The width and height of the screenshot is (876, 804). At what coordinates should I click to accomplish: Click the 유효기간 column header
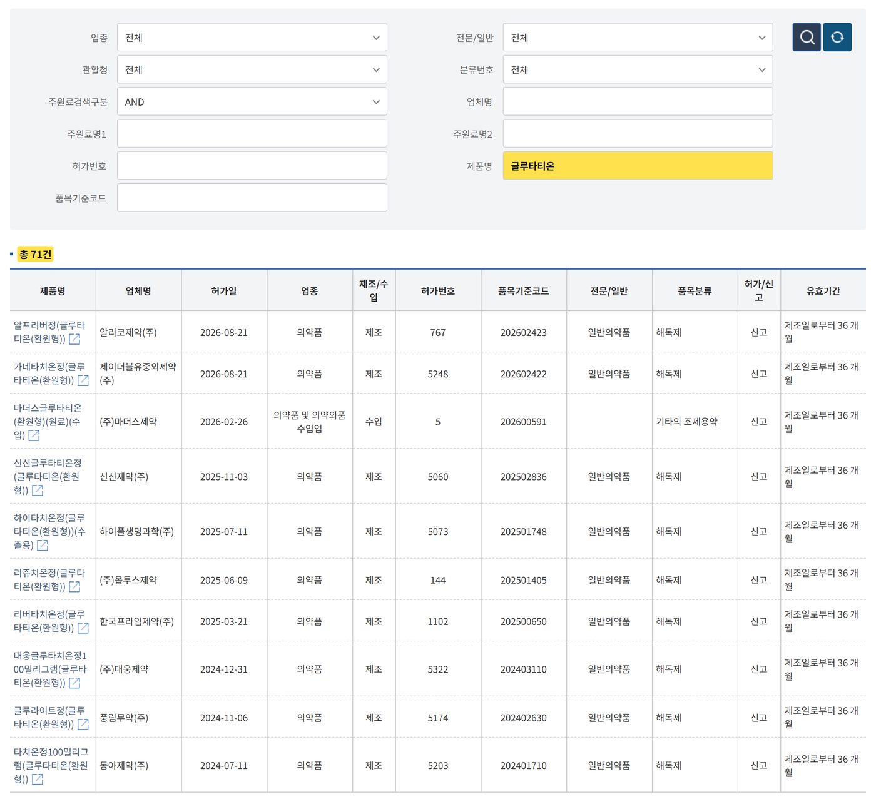point(823,291)
